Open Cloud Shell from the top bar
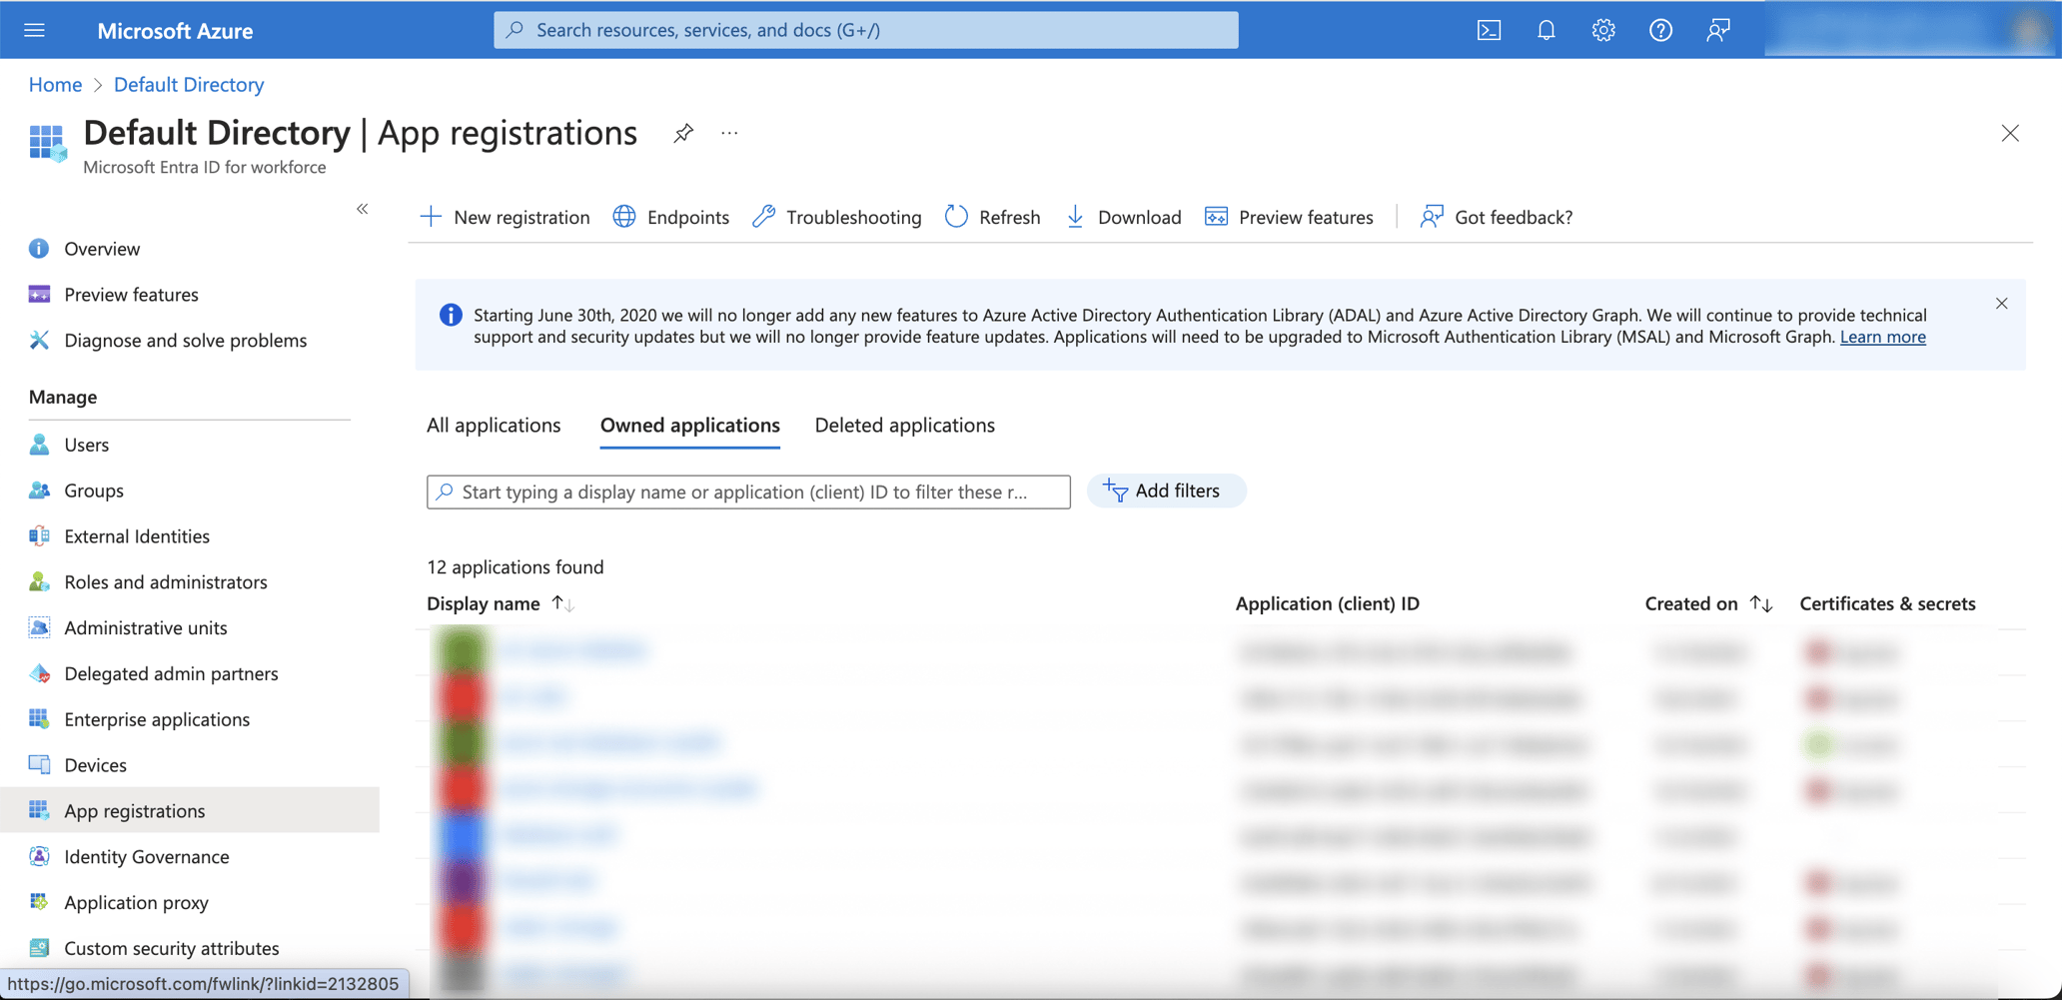This screenshot has width=2062, height=1000. pos(1488,30)
